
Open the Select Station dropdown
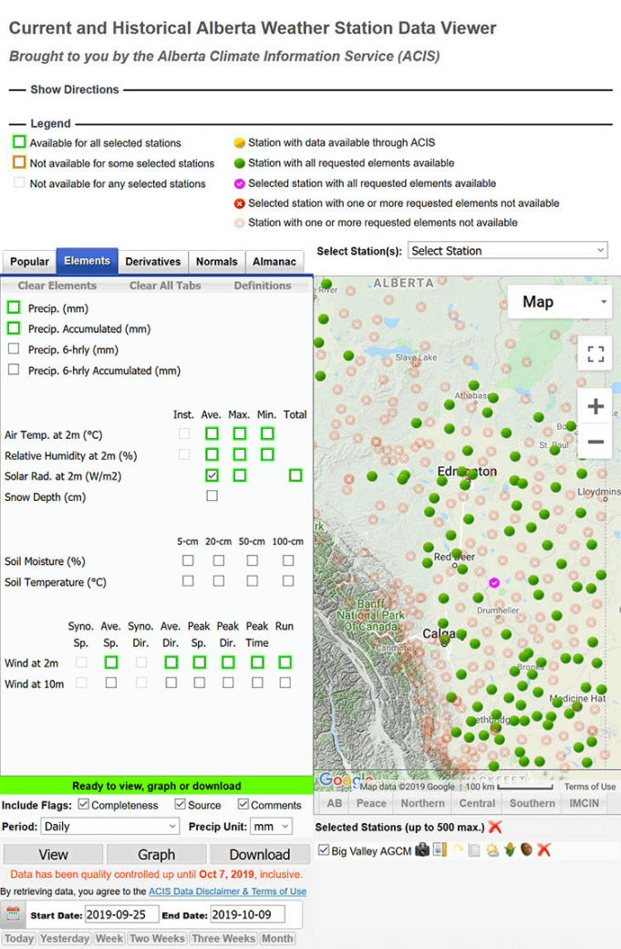pyautogui.click(x=508, y=251)
